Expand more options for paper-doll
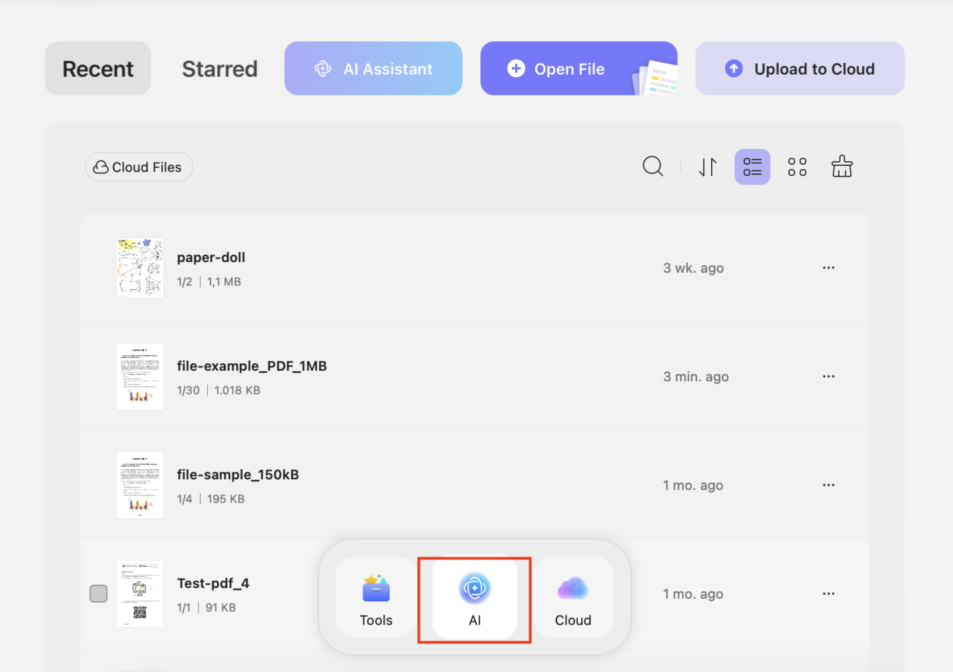The image size is (953, 672). tap(828, 267)
